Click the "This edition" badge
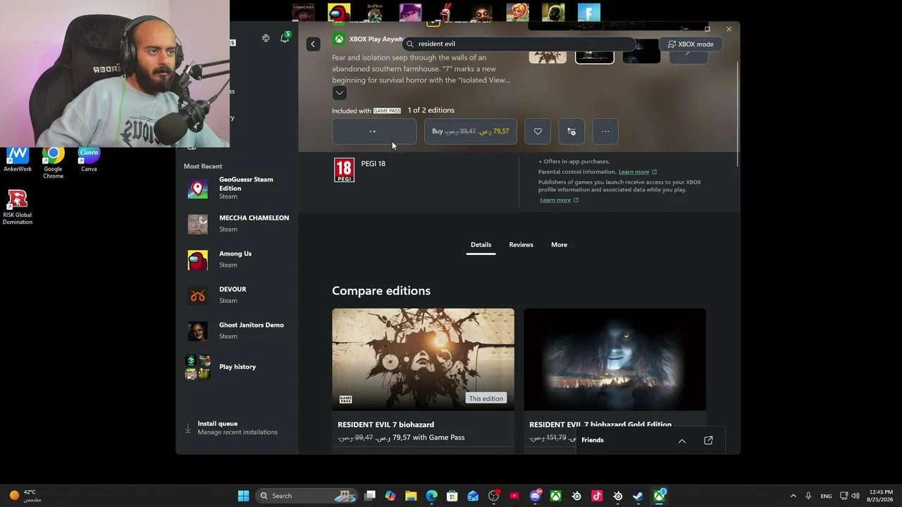 [486, 399]
